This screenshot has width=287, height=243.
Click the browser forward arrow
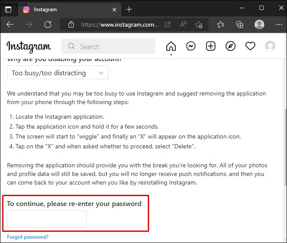[29, 24]
